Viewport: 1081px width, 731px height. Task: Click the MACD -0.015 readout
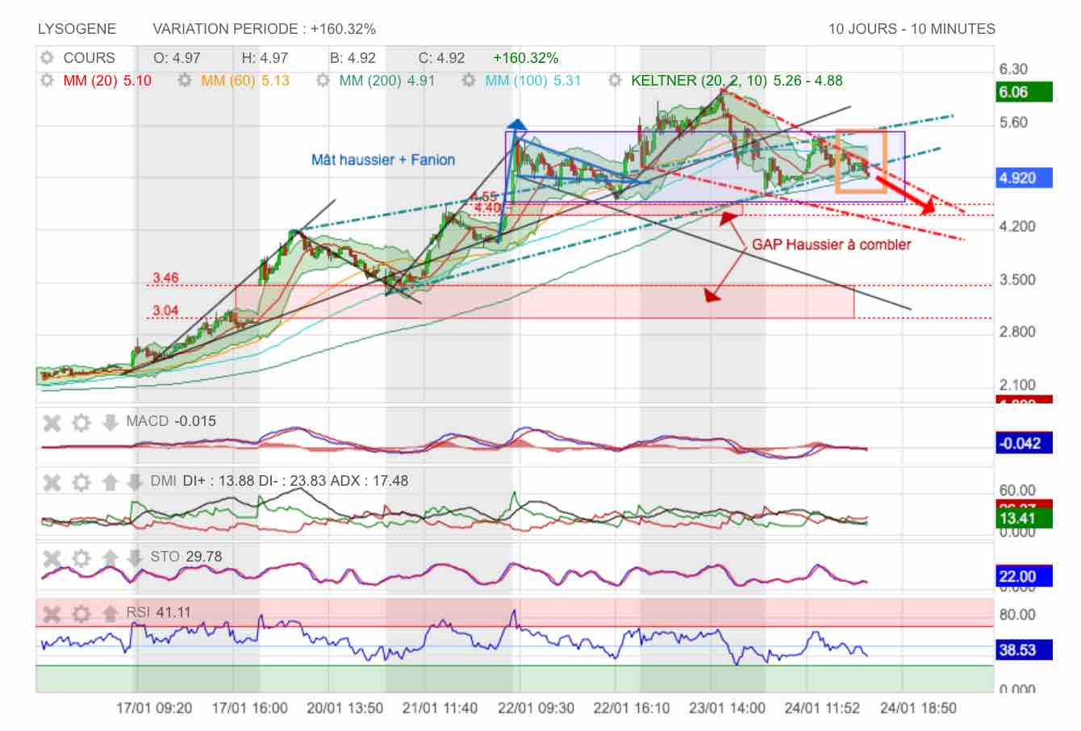(171, 421)
